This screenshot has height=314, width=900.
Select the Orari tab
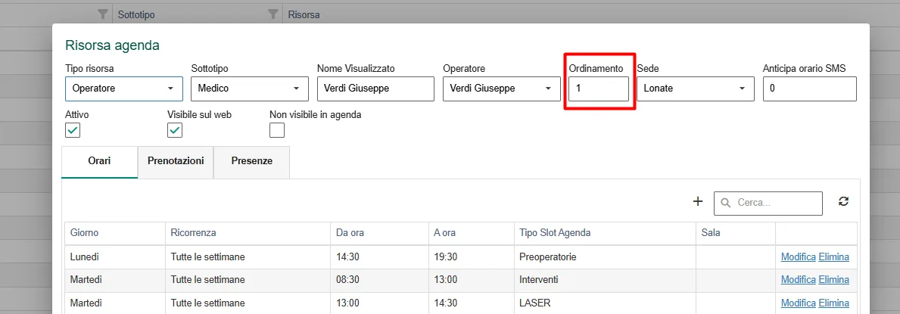click(99, 161)
